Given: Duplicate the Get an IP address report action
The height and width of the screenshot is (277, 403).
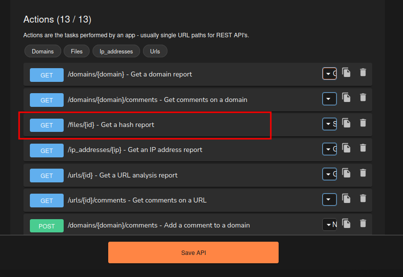Looking at the screenshot, I should pyautogui.click(x=346, y=148).
